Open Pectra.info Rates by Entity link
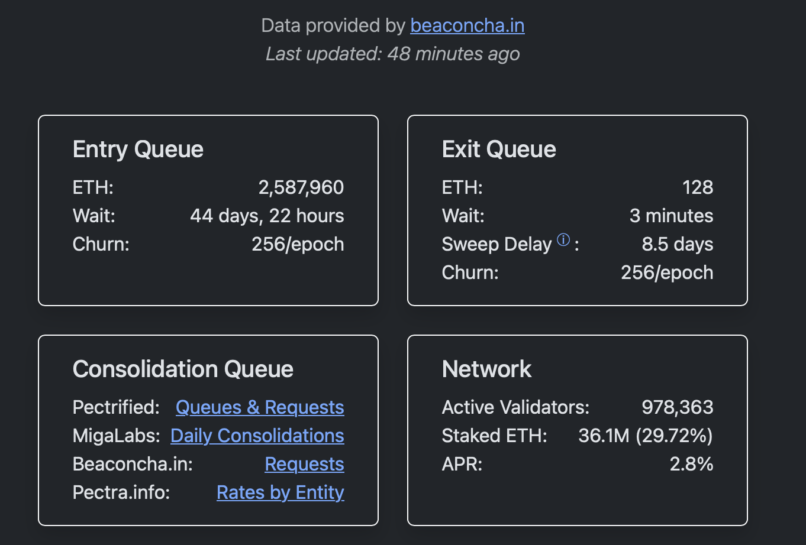This screenshot has width=806, height=545. [x=280, y=492]
